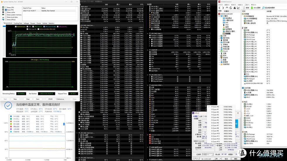Stop the stability test
This screenshot has height=161, width=287.
pyautogui.click(x=15, y=99)
